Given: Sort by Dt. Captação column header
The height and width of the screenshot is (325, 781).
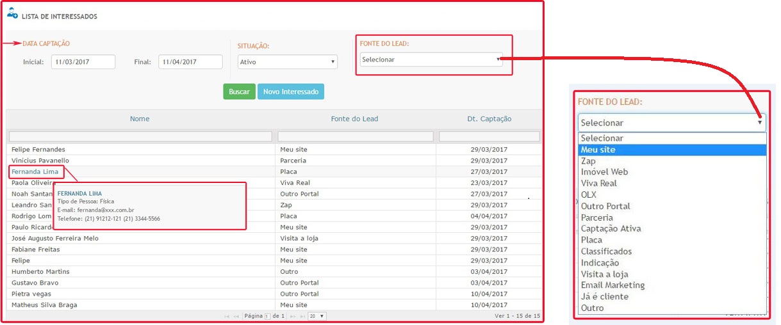Looking at the screenshot, I should coord(489,118).
